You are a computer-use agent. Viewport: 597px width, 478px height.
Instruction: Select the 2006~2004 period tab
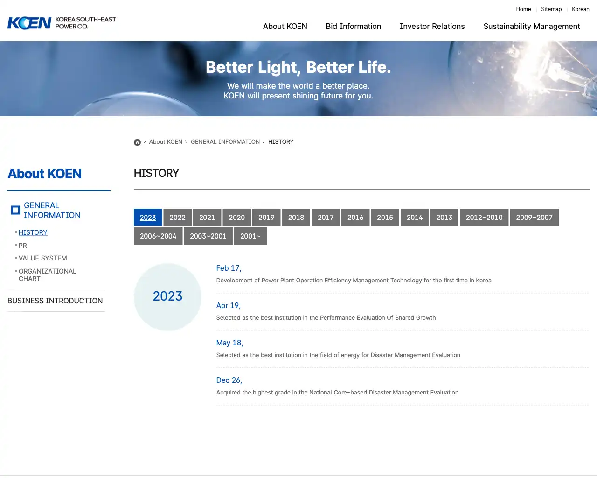pyautogui.click(x=158, y=236)
